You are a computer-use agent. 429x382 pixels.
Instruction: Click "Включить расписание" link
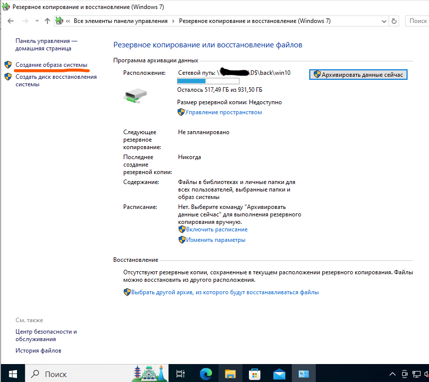coord(216,229)
